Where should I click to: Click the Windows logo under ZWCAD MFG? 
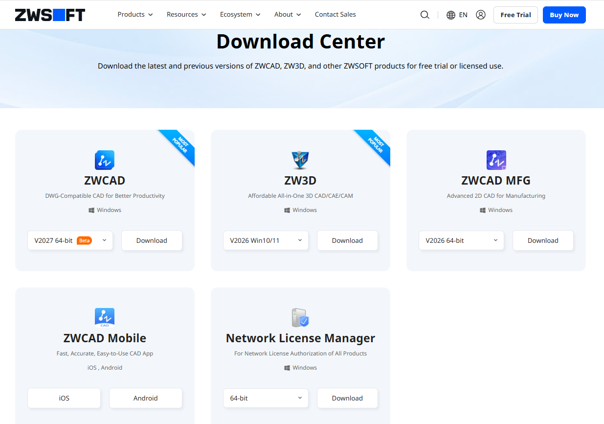[483, 210]
